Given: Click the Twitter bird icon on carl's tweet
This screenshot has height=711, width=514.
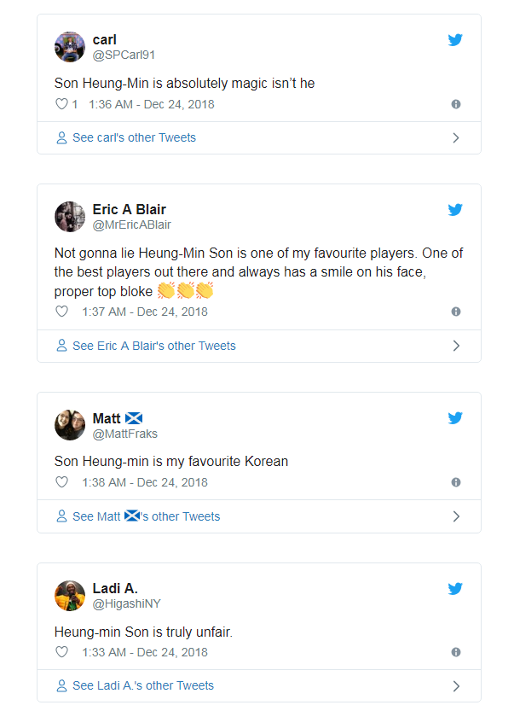Looking at the screenshot, I should [455, 40].
